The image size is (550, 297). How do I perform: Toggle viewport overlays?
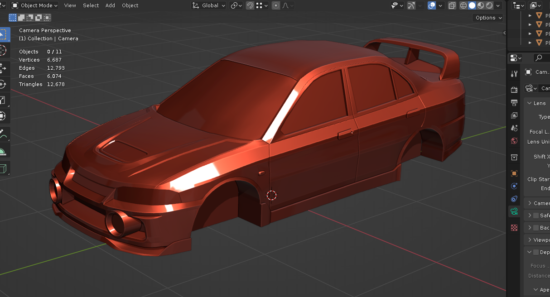click(x=432, y=5)
